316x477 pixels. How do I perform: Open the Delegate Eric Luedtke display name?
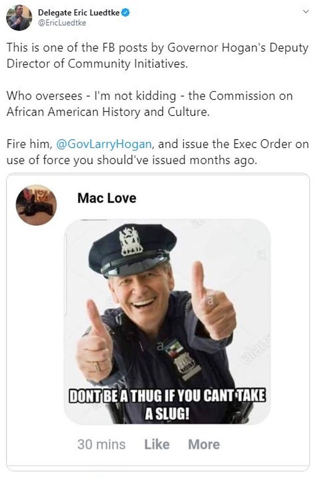tap(78, 13)
